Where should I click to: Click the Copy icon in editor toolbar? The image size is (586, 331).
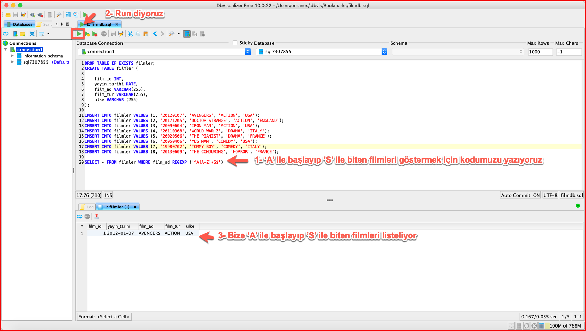pos(138,34)
